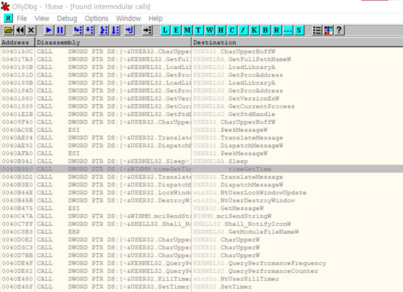This screenshot has height=292, width=403.
Task: Click the Appearance options colored grid icon
Action: tap(328, 30)
